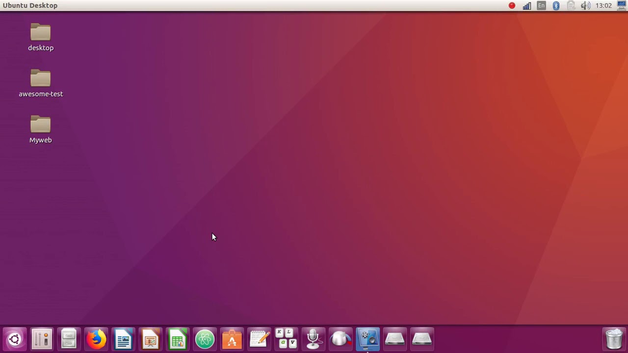Launch the file cabinet Files app in dock
Image resolution: width=628 pixels, height=353 pixels.
click(x=69, y=339)
